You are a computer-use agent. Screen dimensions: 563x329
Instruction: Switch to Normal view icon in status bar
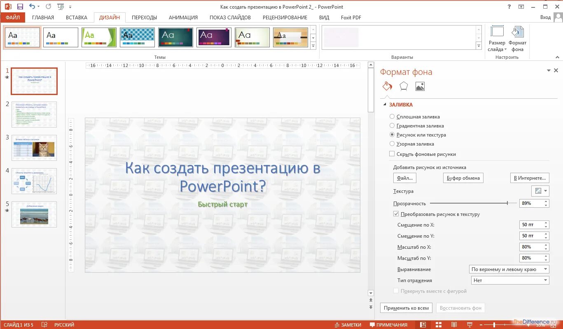(423, 325)
